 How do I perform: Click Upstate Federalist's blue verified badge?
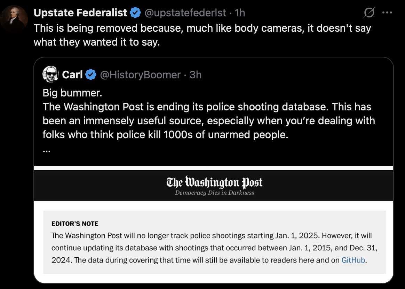(135, 13)
